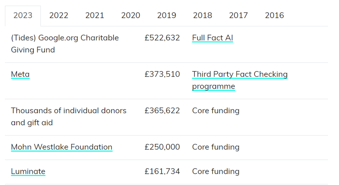Visit the Mohn Westlake Foundation link
The height and width of the screenshot is (185, 339).
tap(62, 147)
